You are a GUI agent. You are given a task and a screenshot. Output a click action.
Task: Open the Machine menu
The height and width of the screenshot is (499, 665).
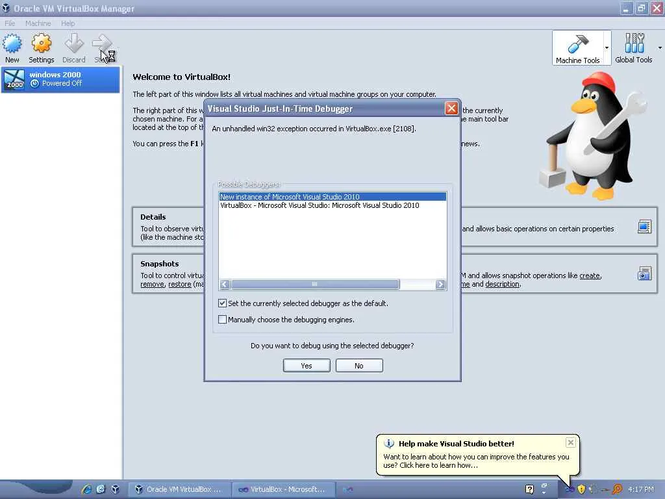tap(38, 23)
